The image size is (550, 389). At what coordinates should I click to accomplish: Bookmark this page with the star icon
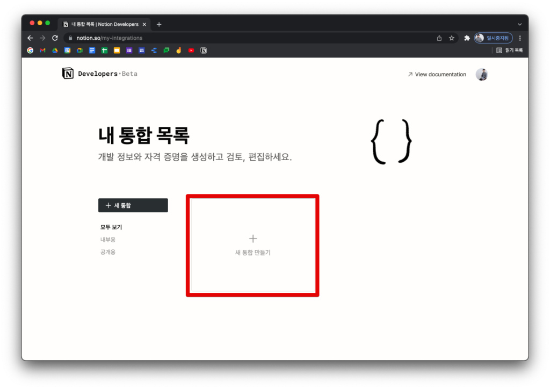[452, 38]
